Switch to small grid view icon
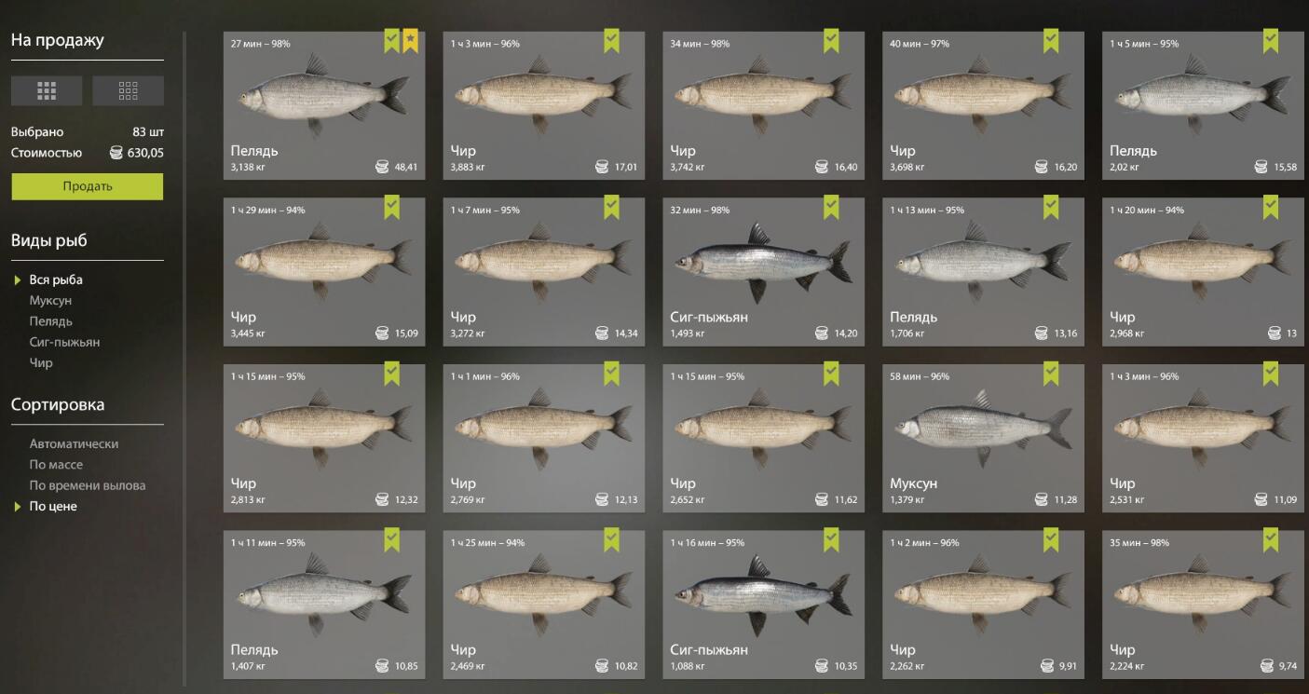Image resolution: width=1309 pixels, height=694 pixels. pos(129,90)
